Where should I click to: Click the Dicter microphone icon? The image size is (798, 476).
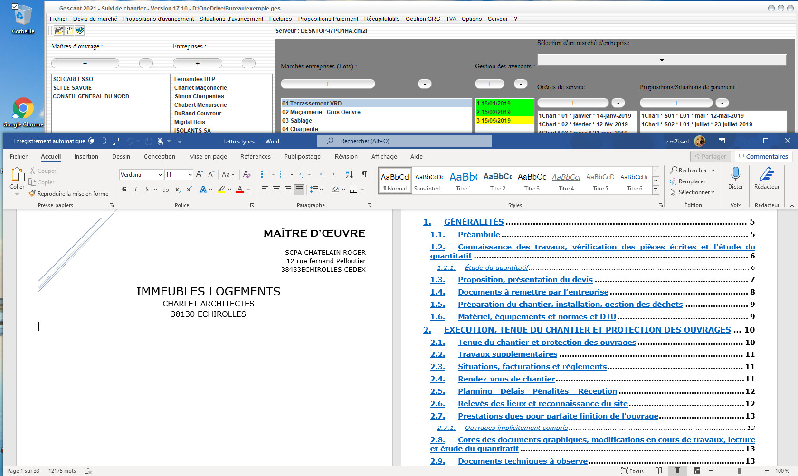(735, 174)
